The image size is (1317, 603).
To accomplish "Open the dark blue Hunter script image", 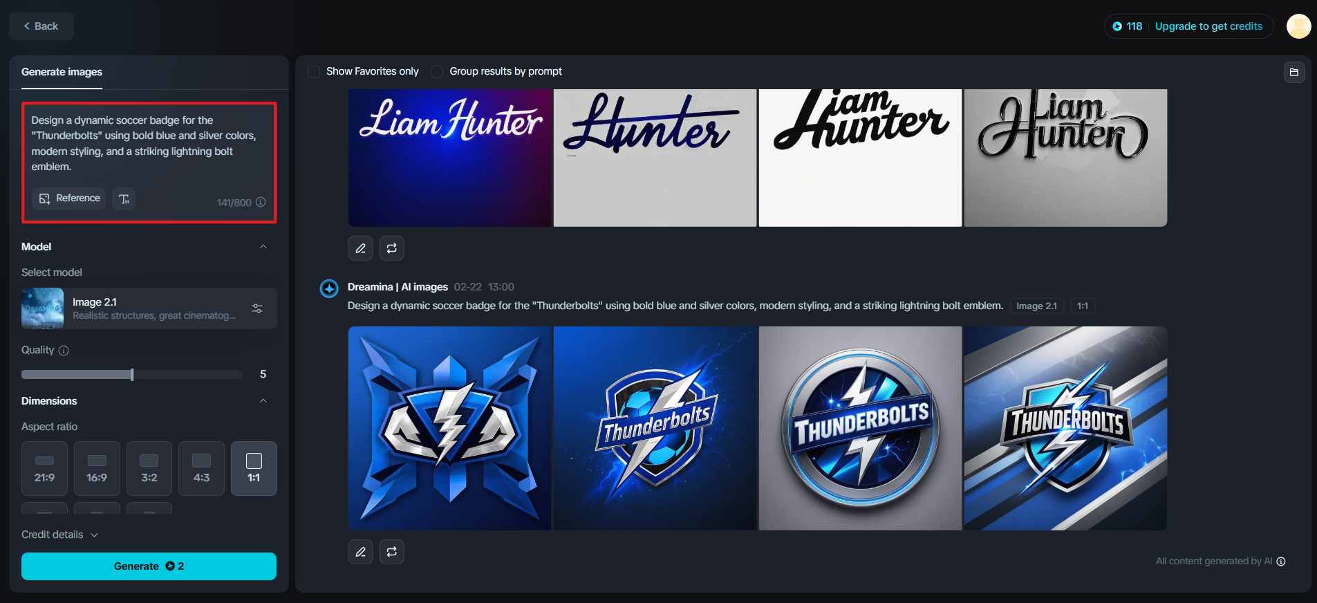I will pyautogui.click(x=655, y=158).
